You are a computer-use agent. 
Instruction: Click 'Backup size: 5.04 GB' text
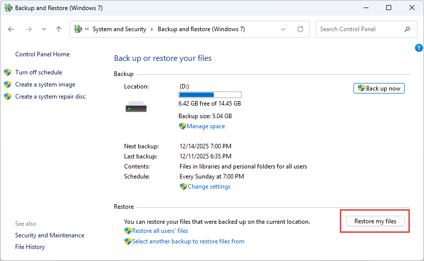(205, 116)
